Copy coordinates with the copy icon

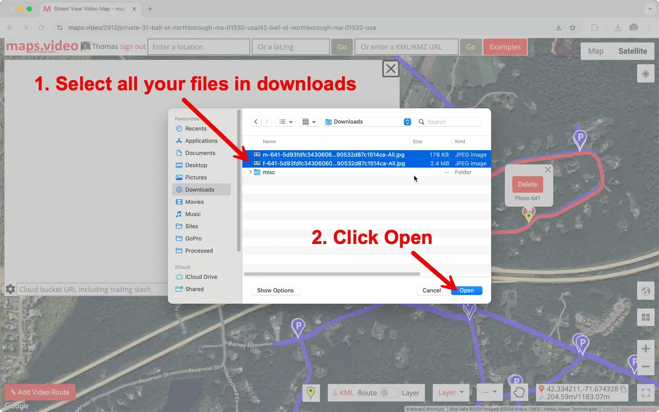[x=623, y=389]
